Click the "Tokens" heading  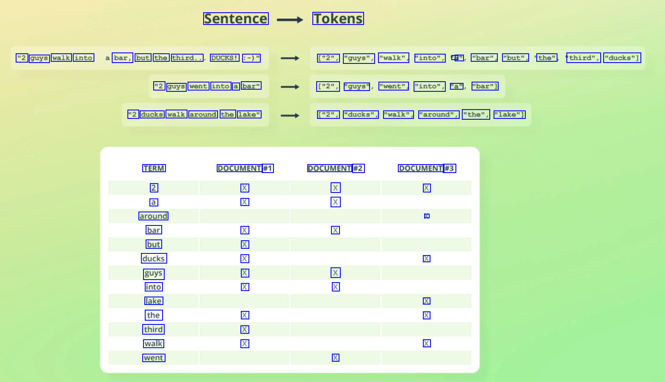pyautogui.click(x=338, y=19)
